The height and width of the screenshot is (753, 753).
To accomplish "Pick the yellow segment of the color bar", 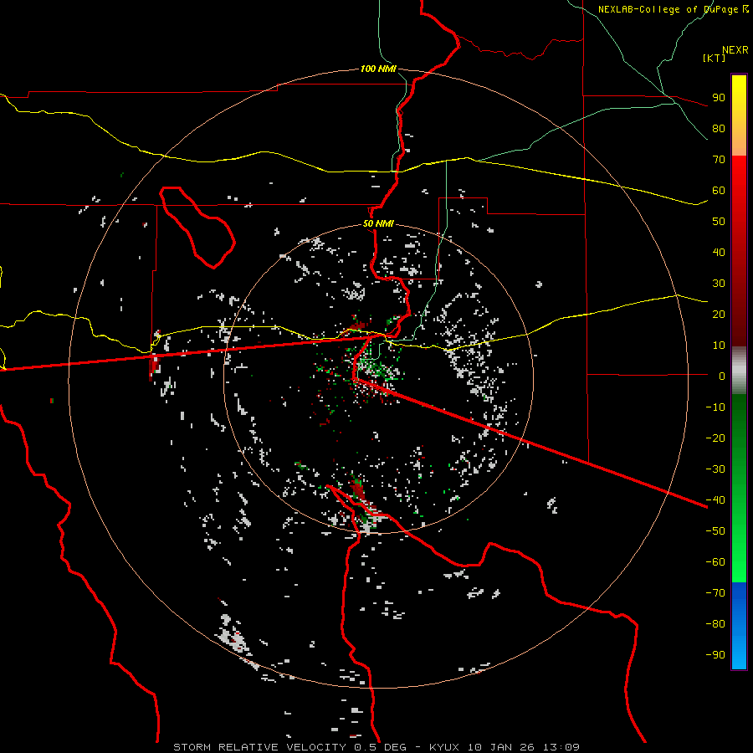I will (x=739, y=115).
